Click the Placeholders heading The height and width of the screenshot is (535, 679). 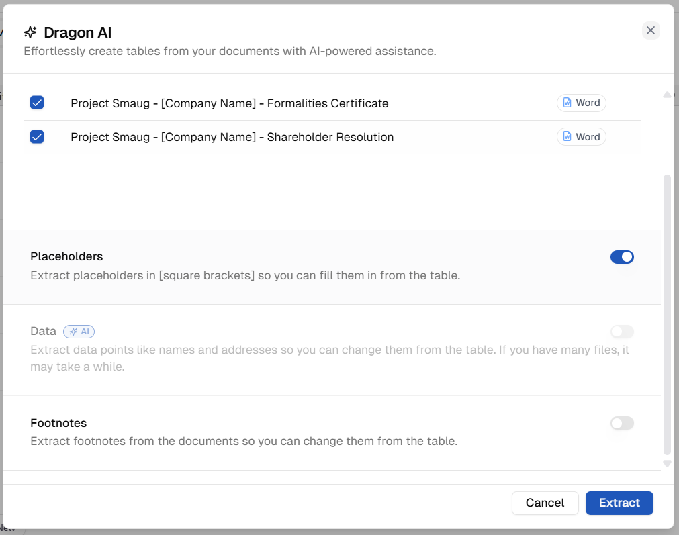coord(66,256)
